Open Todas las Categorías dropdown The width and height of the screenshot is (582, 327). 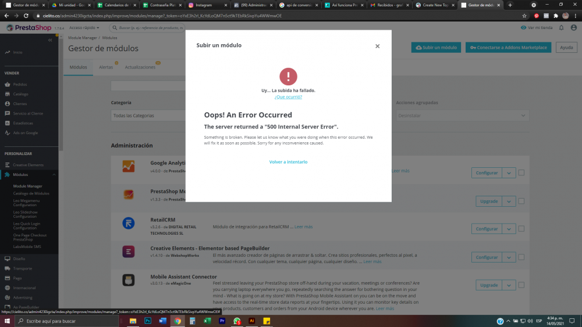coord(148,116)
